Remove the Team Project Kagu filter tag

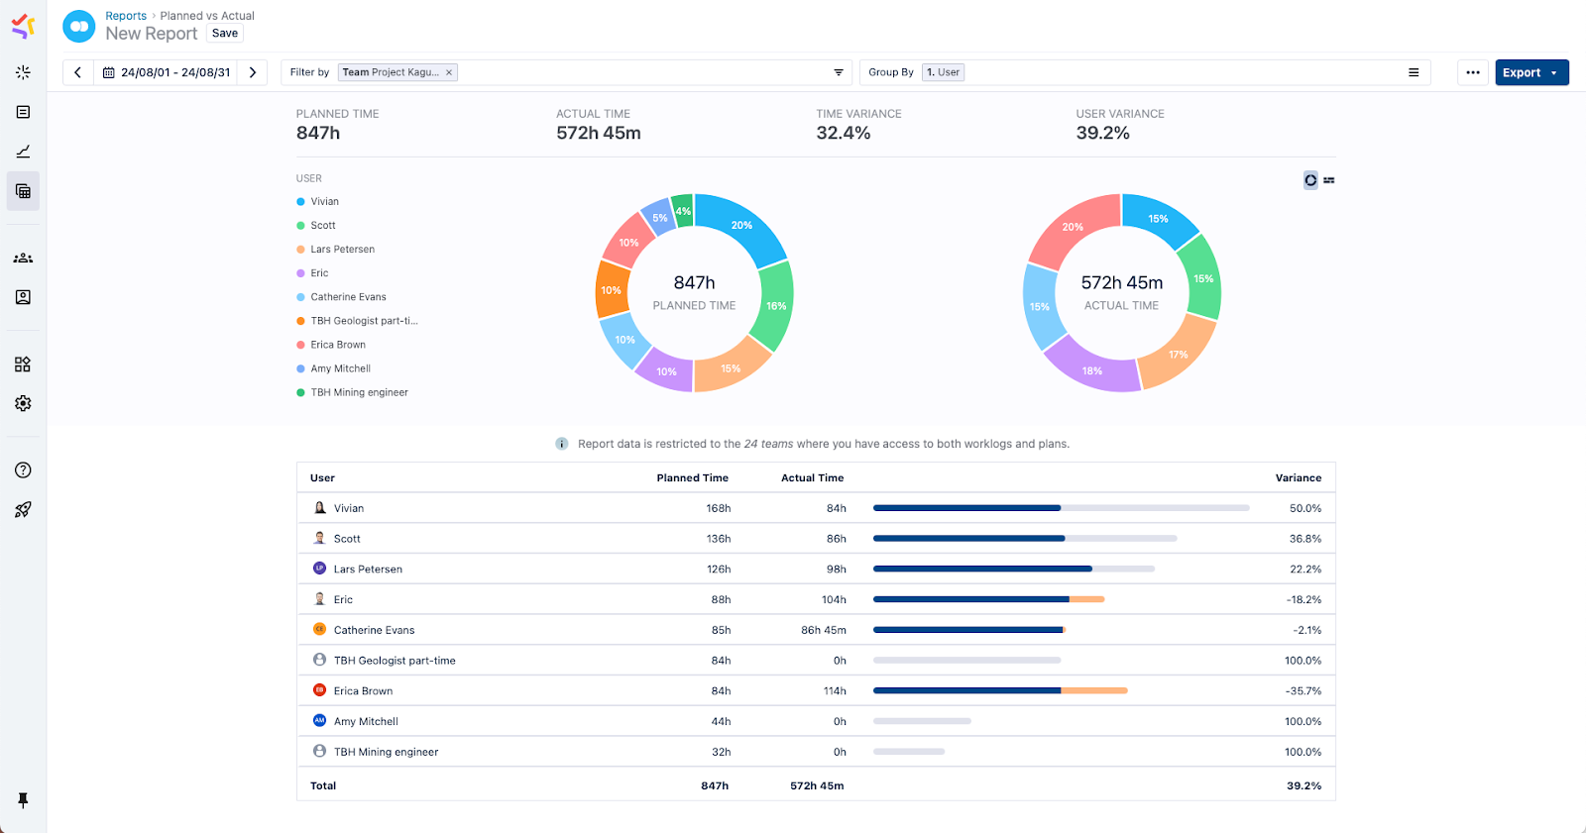[449, 72]
